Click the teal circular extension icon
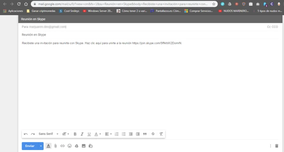Screen dimensions: 284x152 tap(222, 4)
